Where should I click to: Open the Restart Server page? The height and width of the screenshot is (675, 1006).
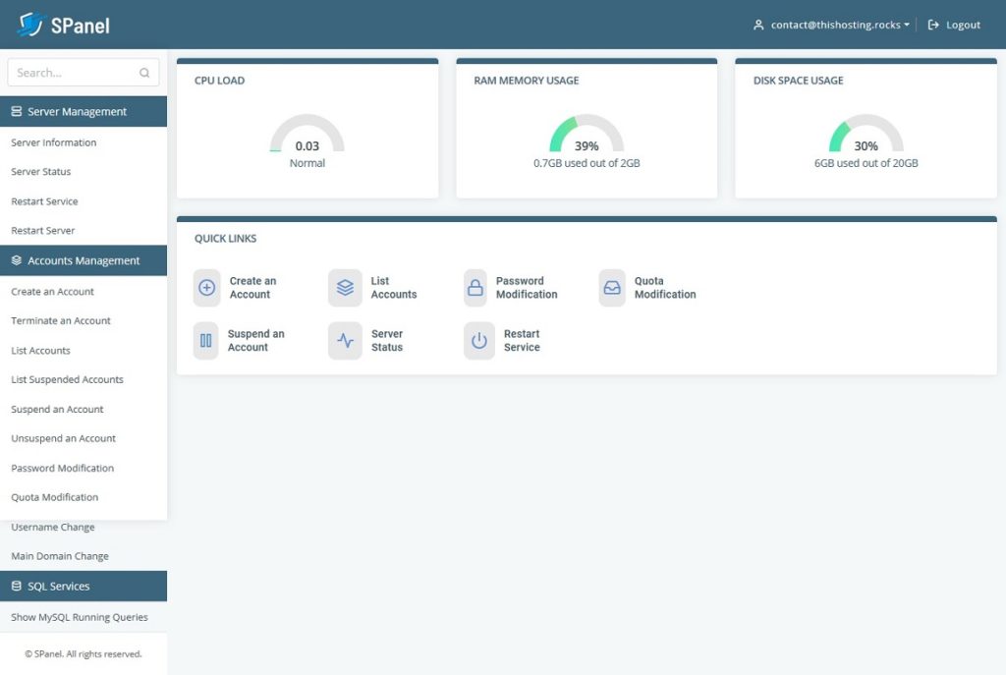coord(43,230)
